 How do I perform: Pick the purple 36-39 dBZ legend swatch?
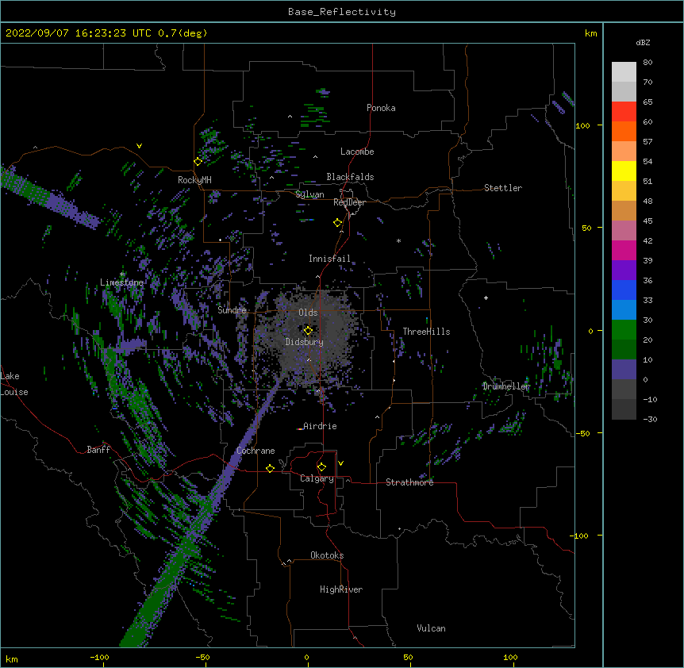[x=624, y=271]
